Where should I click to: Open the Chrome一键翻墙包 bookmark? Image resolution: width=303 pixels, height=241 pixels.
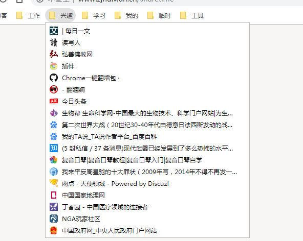(x=147, y=78)
